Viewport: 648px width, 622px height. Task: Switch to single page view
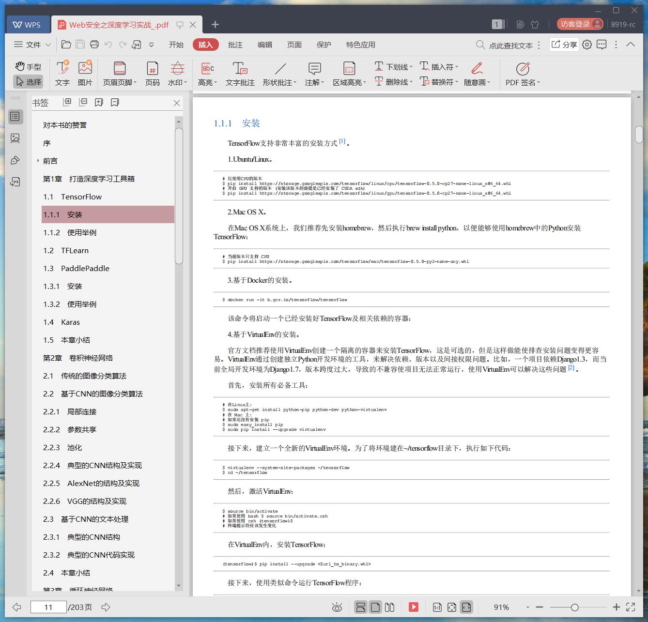click(375, 607)
